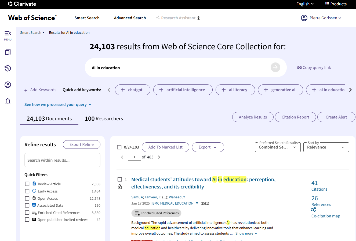Open researcher profile icon in sidebar
The height and width of the screenshot is (241, 356).
tap(8, 85)
